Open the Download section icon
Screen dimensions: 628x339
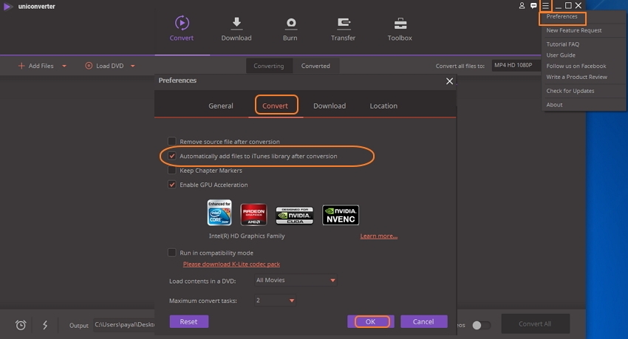236,24
